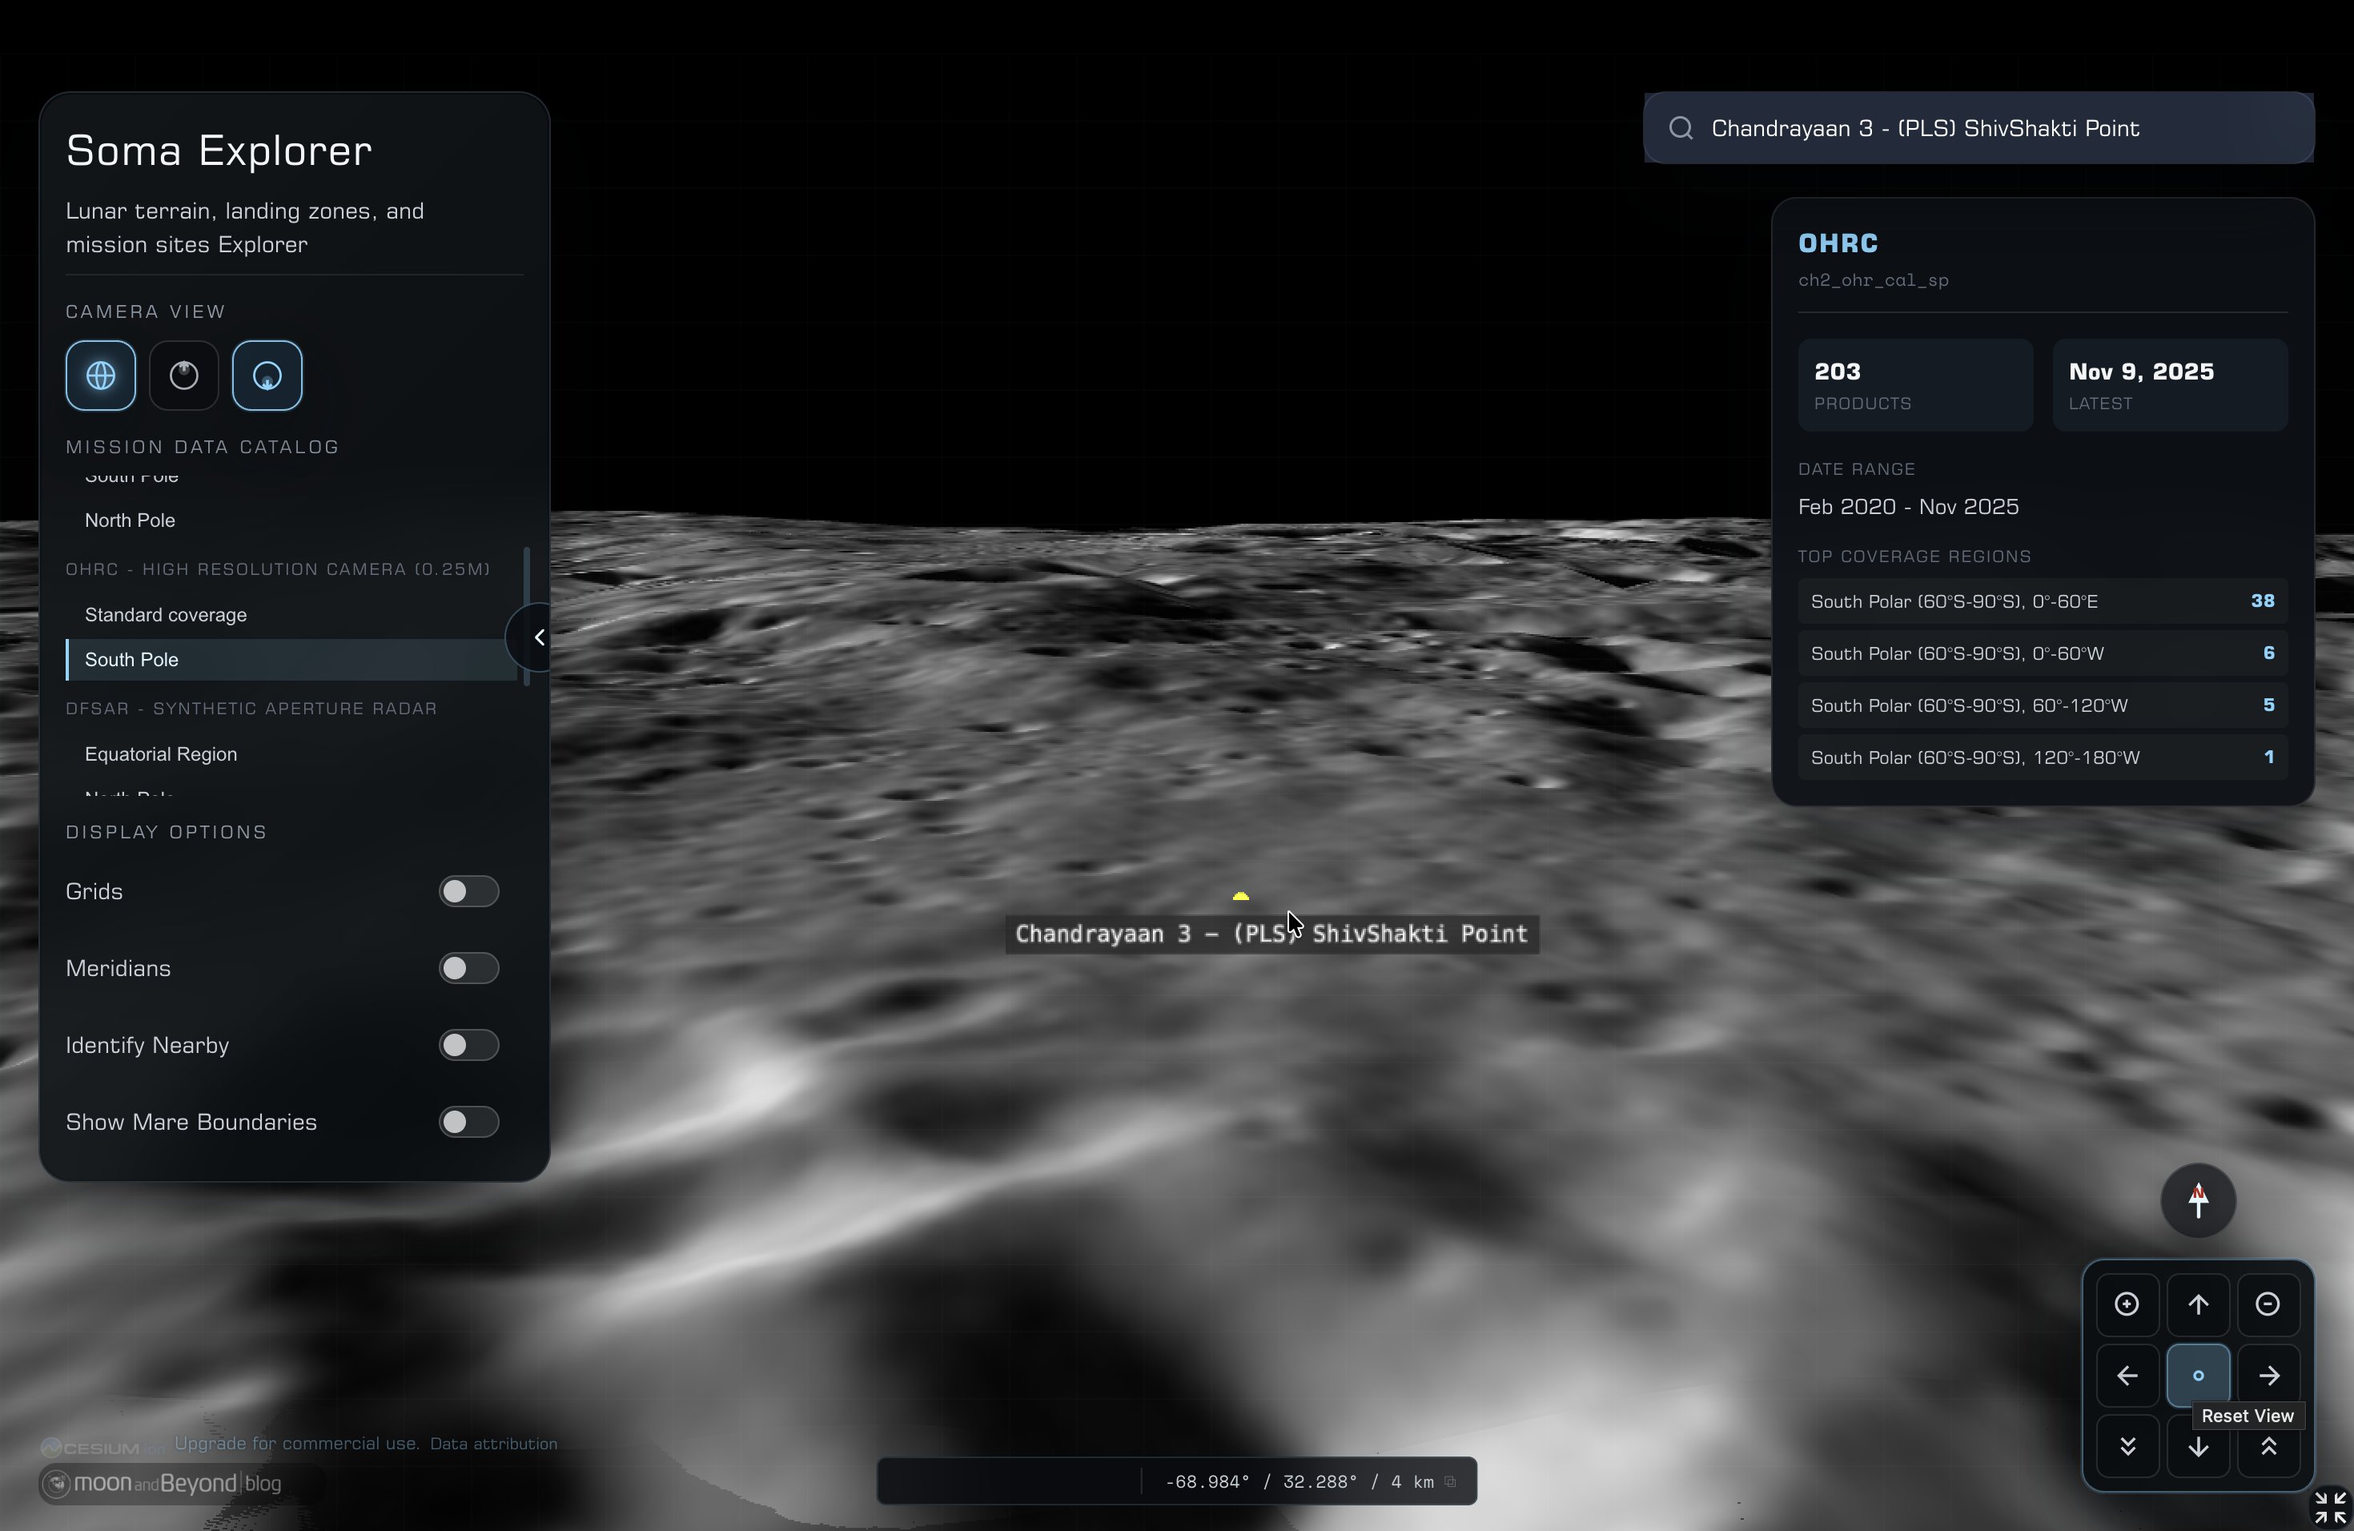
Task: Open the Data attribution link
Action: [x=493, y=1444]
